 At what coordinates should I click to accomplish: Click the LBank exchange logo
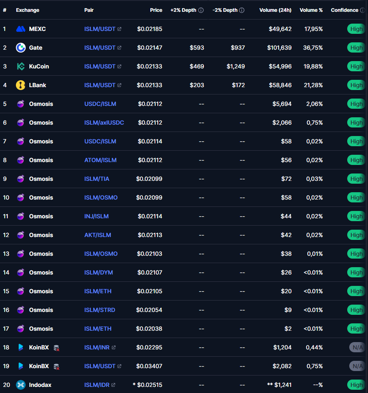click(20, 85)
